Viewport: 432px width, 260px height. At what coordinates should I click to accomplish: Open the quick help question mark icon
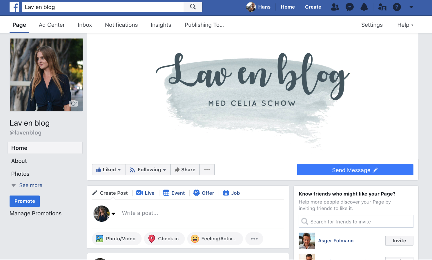point(397,7)
